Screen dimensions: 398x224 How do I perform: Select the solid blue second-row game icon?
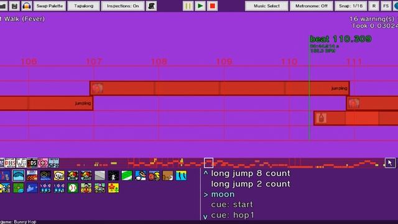32,188
